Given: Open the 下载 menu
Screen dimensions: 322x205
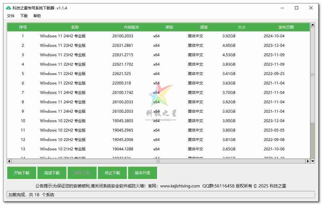Looking at the screenshot, I should click(24, 16).
